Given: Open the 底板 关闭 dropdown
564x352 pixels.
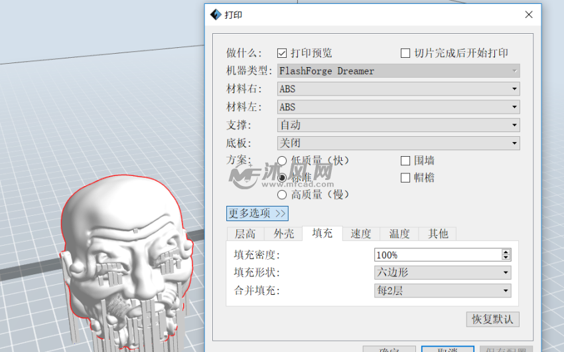Looking at the screenshot, I should [398, 143].
